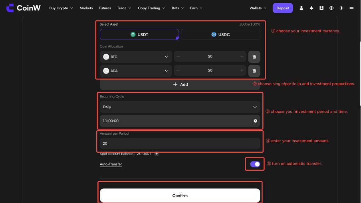Image resolution: width=361 pixels, height=203 pixels.
Task: Open the notifications bell
Action: pyautogui.click(x=311, y=8)
